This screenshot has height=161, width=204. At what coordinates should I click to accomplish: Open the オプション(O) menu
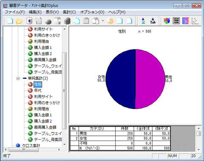tap(92, 12)
